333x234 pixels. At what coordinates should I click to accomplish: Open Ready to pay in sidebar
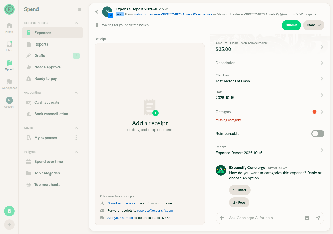[x=52, y=79]
